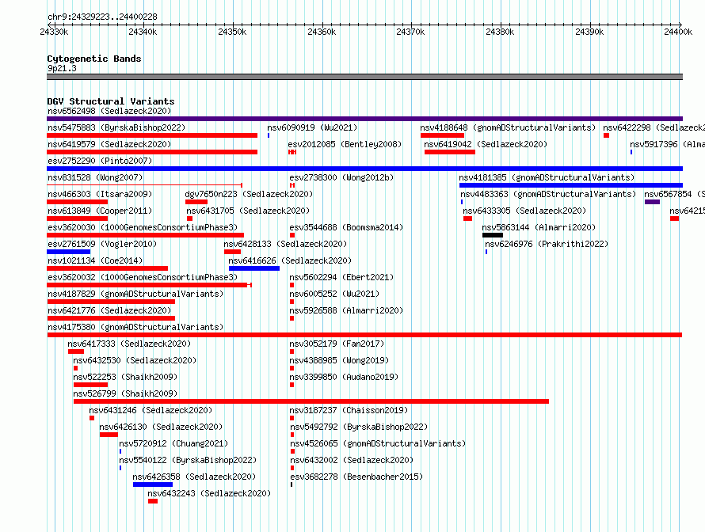The height and width of the screenshot is (532, 705).
Task: Select esv2012085 (Bentley2008) label
Action: coord(345,144)
